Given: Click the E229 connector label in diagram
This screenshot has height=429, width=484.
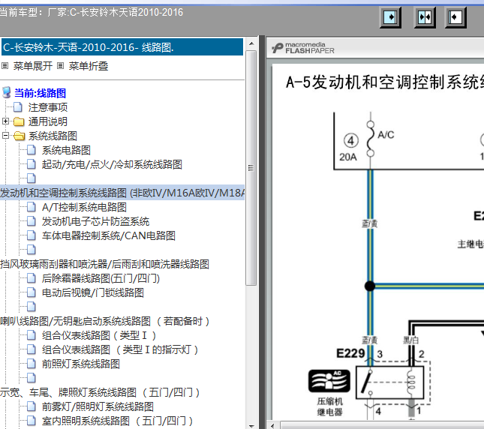Looking at the screenshot, I should (x=350, y=353).
